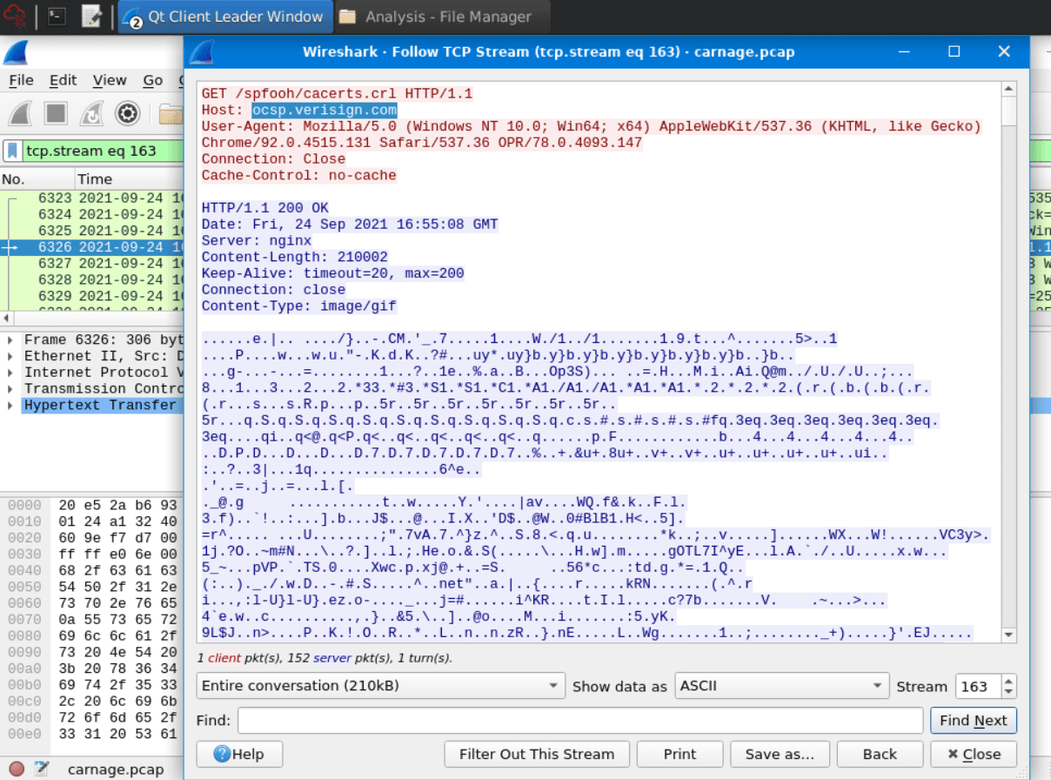This screenshot has width=1051, height=780.
Task: Increase the Stream number stepper
Action: tap(1008, 680)
